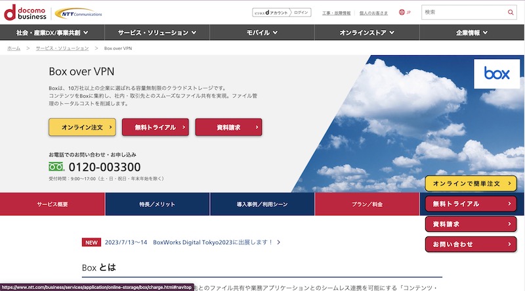Click the NTT Communications logo
Image resolution: width=525 pixels, height=291 pixels.
coord(78,13)
